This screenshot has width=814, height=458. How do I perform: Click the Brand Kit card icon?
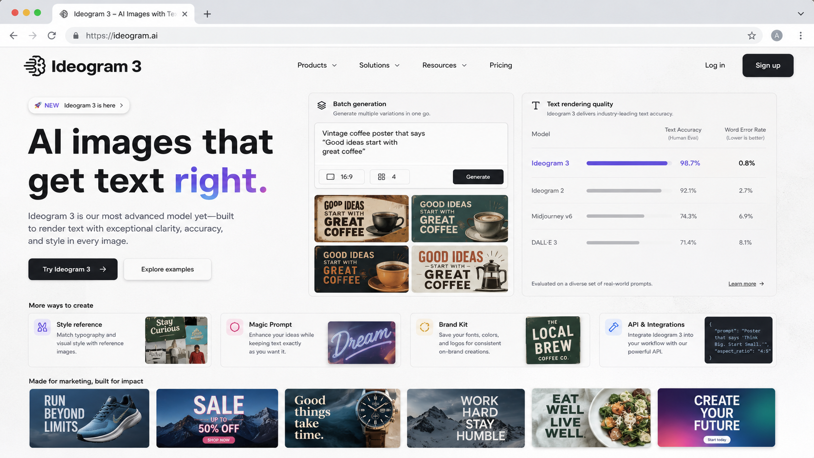point(425,327)
